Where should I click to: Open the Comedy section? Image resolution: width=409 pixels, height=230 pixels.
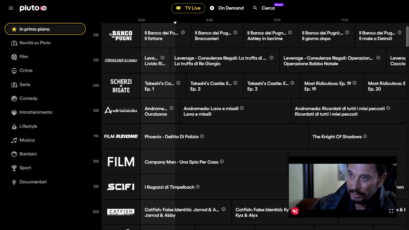tap(28, 98)
